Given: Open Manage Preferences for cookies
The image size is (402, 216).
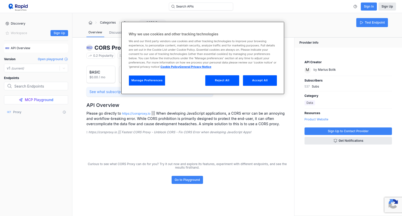Looking at the screenshot, I should click(x=147, y=81).
